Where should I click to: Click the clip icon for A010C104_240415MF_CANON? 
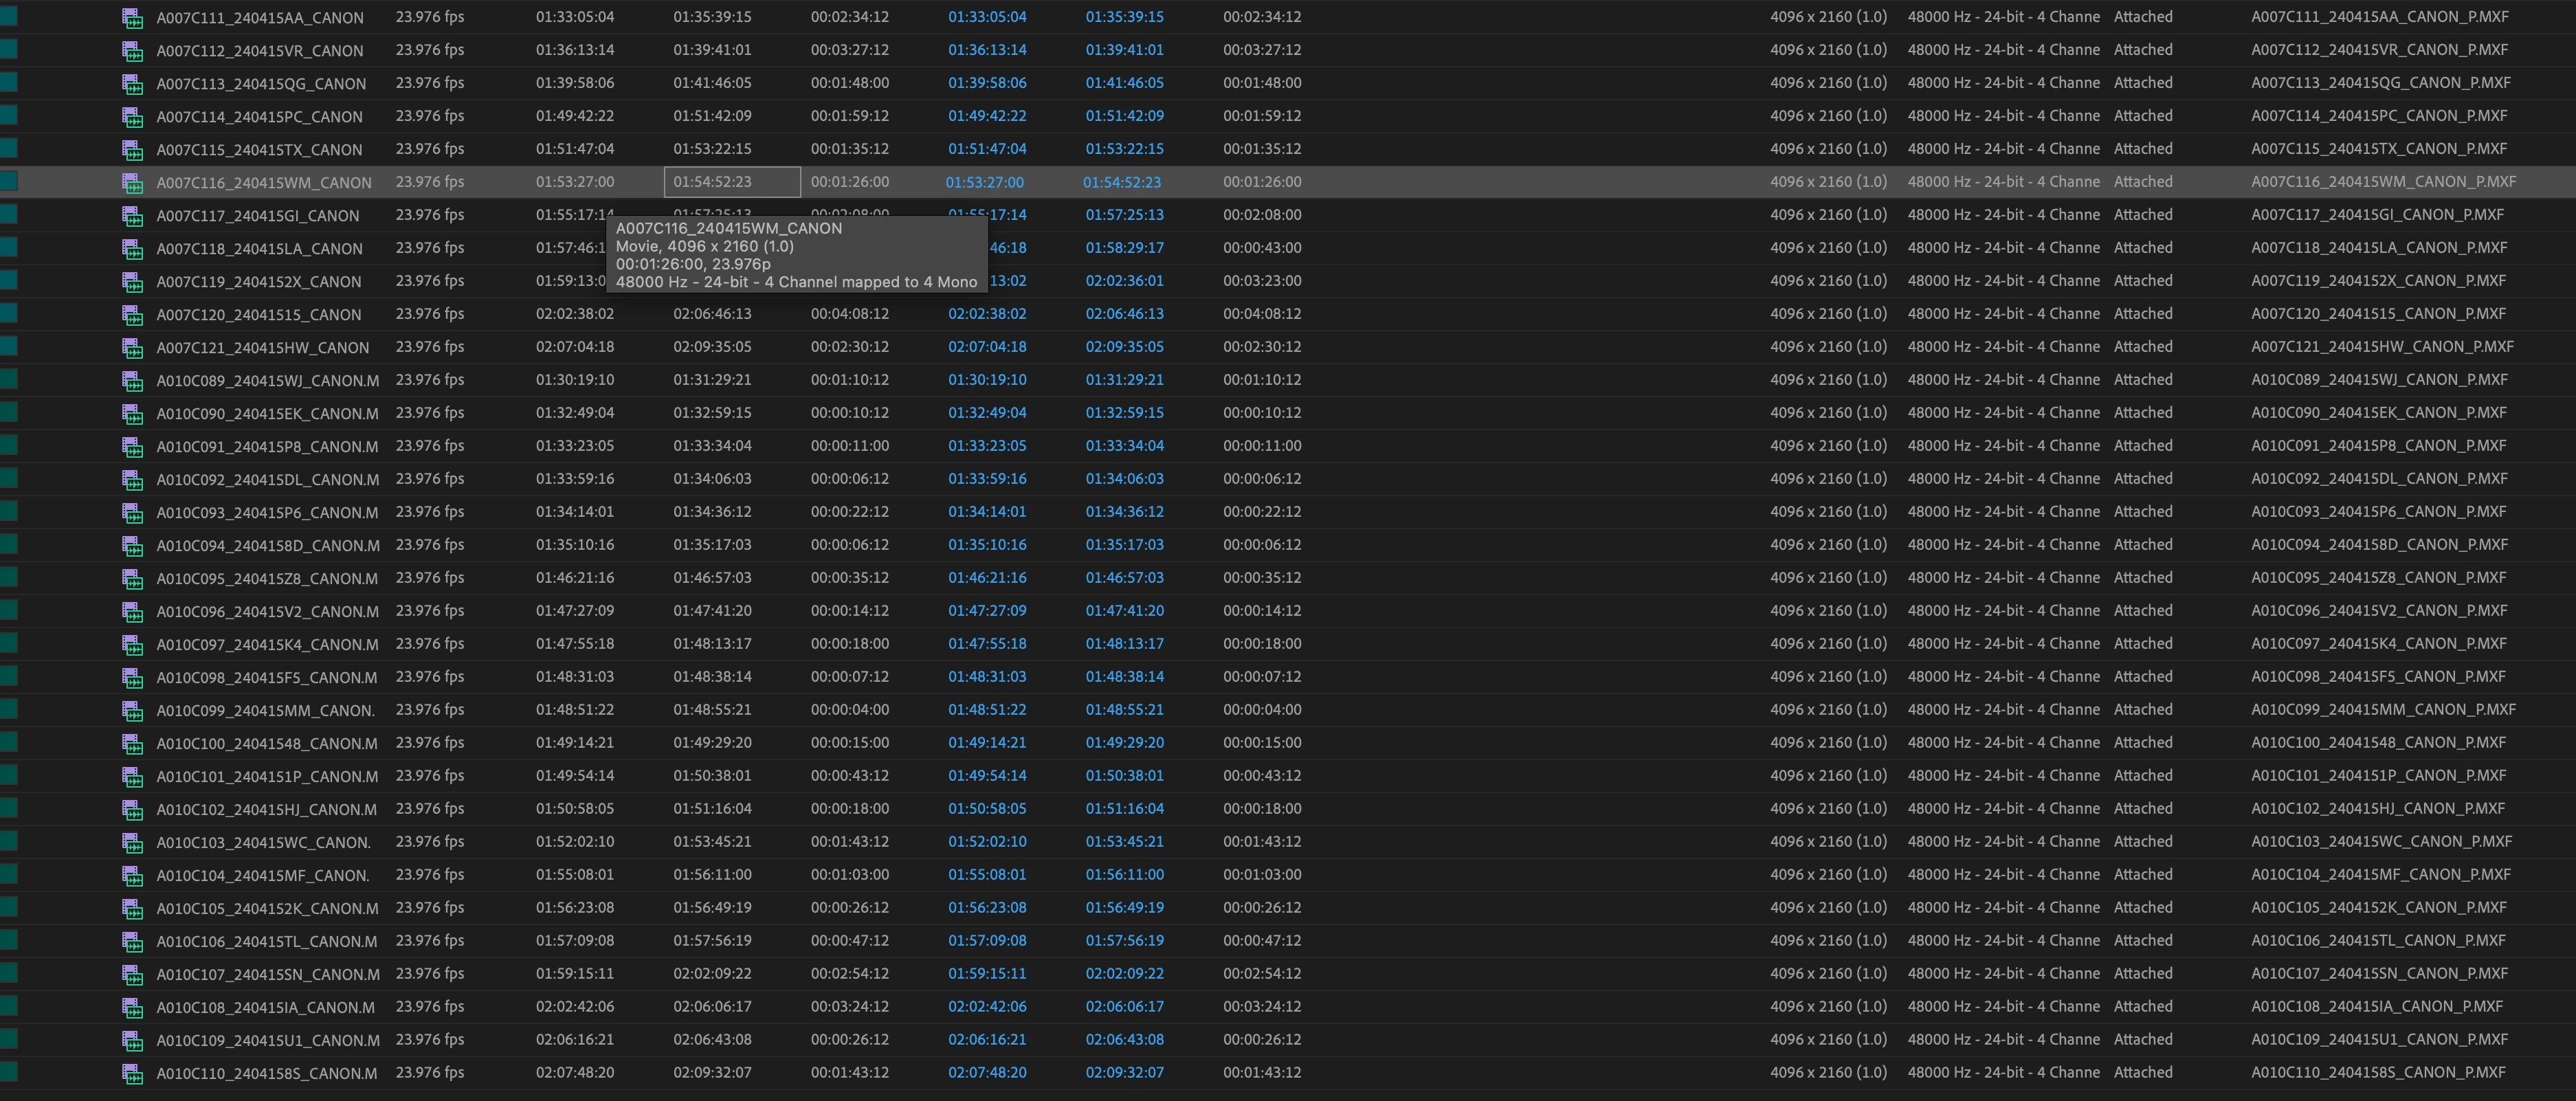(132, 876)
